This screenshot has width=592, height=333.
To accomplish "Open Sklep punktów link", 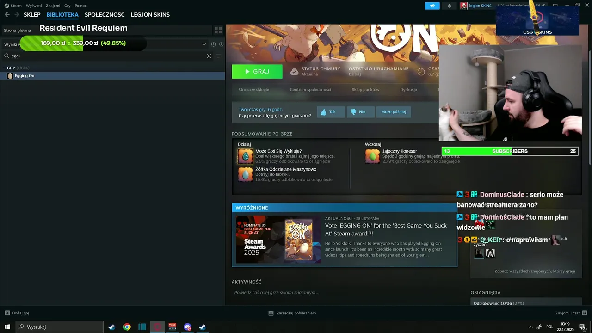I will [365, 90].
